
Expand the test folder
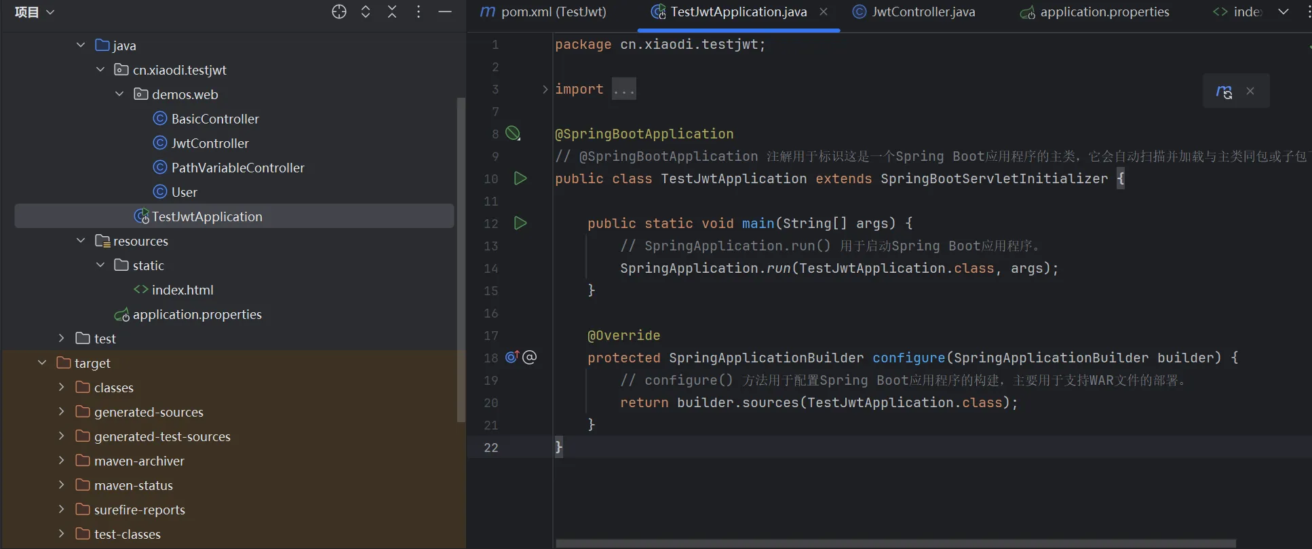pos(62,338)
